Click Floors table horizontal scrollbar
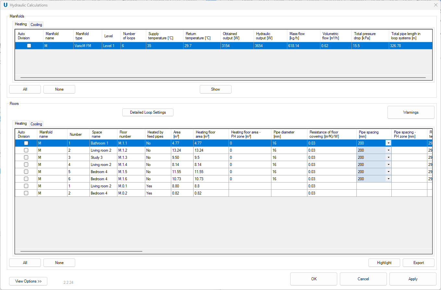Viewport: 441px width, 290px height. click(81, 251)
